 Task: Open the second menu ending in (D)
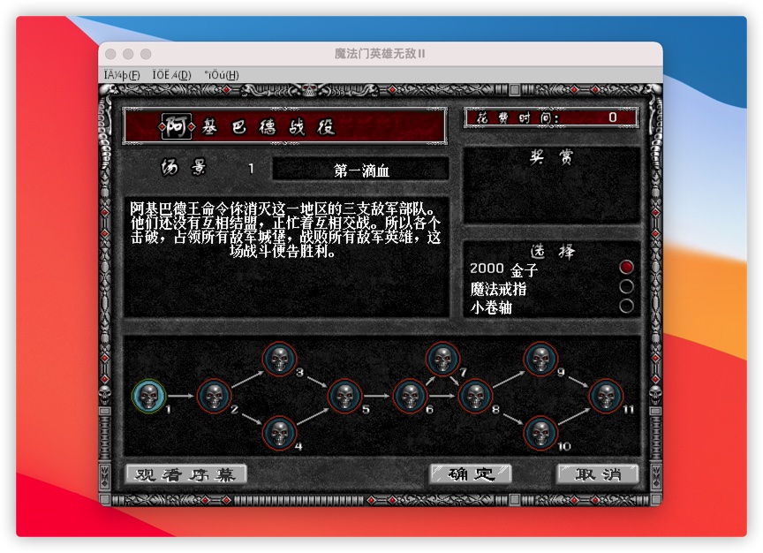pyautogui.click(x=172, y=75)
